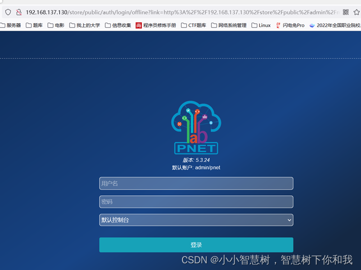
Task: Click the 我上的大学 folder icon
Action: click(72, 25)
